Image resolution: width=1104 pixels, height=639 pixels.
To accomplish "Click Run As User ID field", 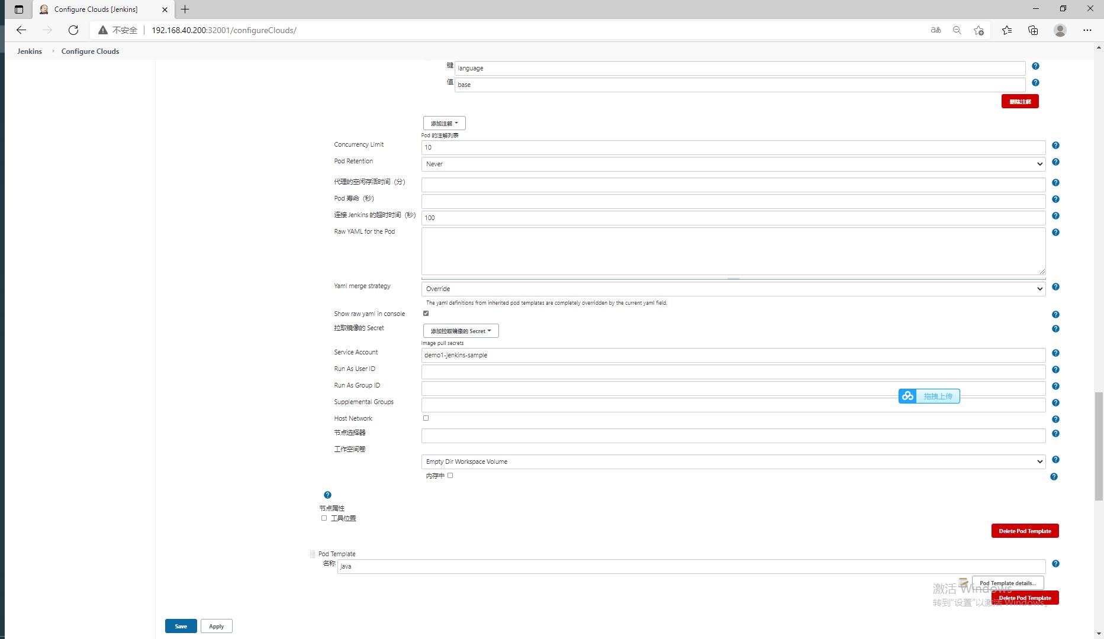I will pos(733,372).
